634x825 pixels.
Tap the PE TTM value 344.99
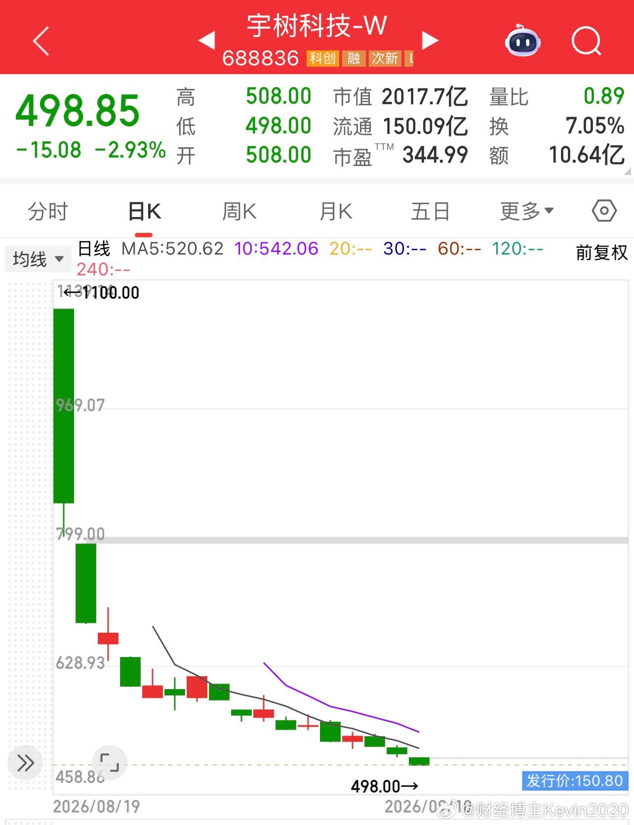click(x=435, y=155)
